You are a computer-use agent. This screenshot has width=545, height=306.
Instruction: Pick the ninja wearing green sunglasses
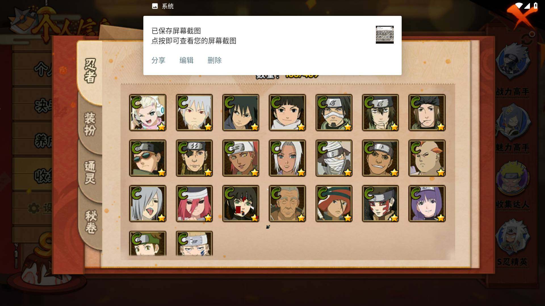[x=148, y=158]
